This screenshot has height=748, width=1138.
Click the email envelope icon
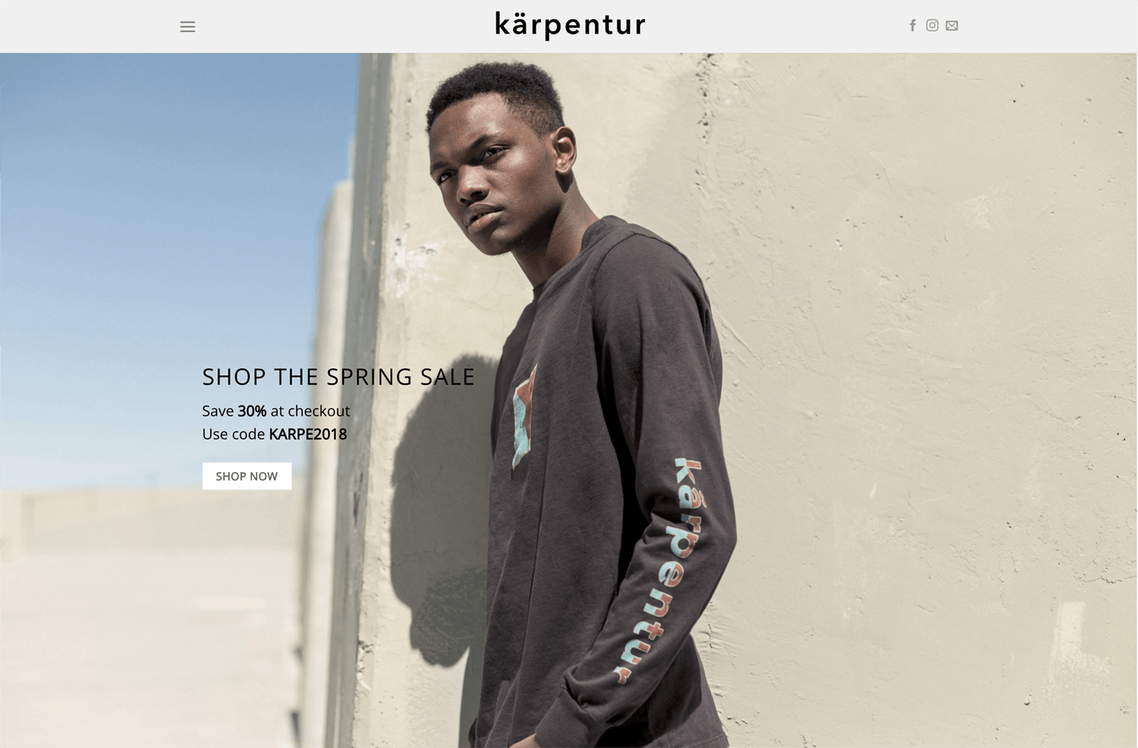[x=952, y=25]
